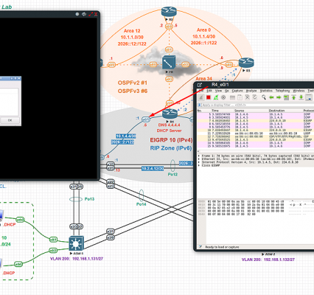Sort by the Source column header
The image size is (314, 295).
point(240,111)
